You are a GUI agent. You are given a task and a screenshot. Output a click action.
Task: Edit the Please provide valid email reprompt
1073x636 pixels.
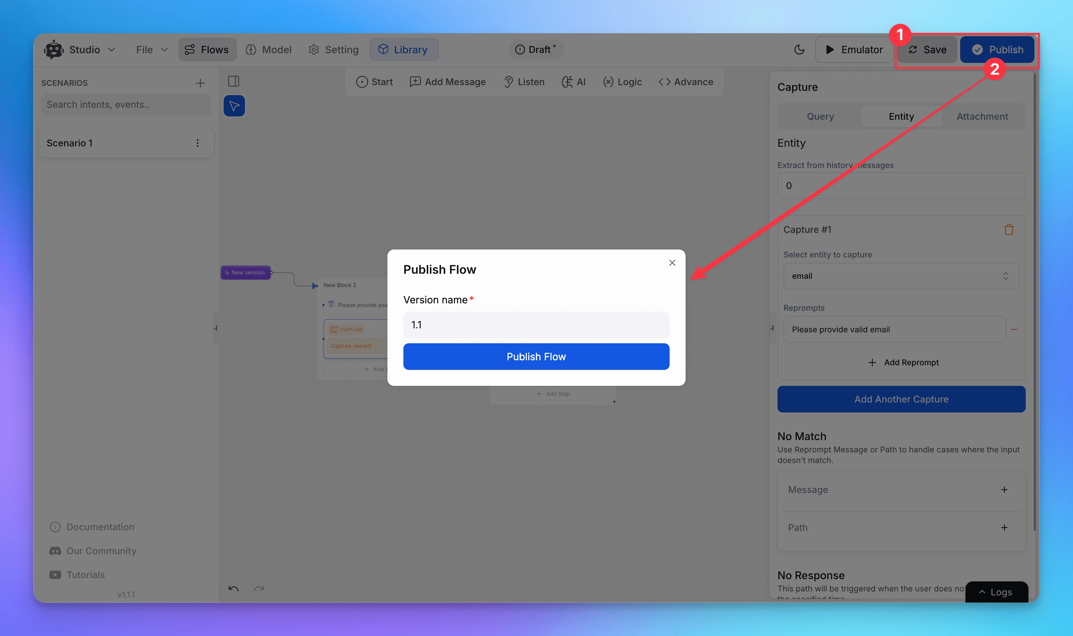pos(894,330)
